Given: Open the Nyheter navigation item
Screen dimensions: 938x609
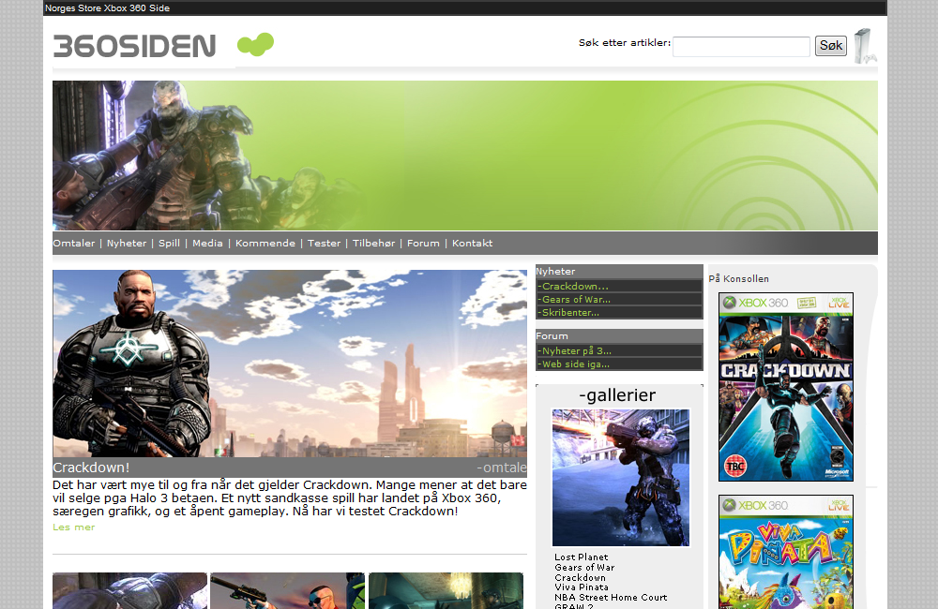Looking at the screenshot, I should [x=127, y=244].
